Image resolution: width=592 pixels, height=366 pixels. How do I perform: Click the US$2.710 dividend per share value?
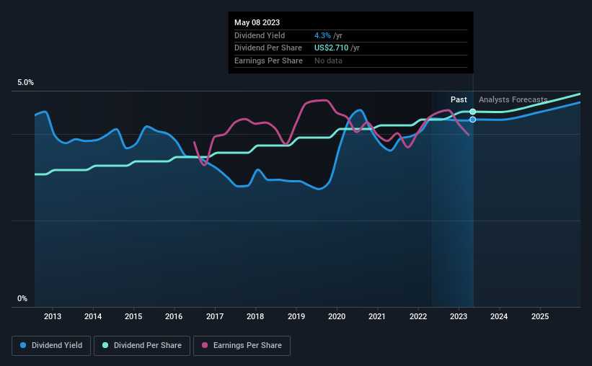coord(332,48)
